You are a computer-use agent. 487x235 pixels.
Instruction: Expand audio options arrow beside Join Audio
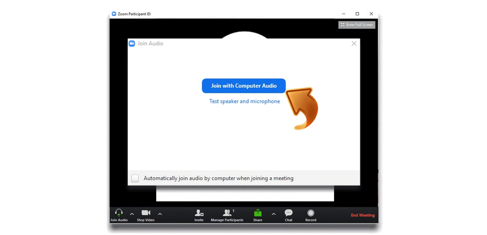coord(132,214)
